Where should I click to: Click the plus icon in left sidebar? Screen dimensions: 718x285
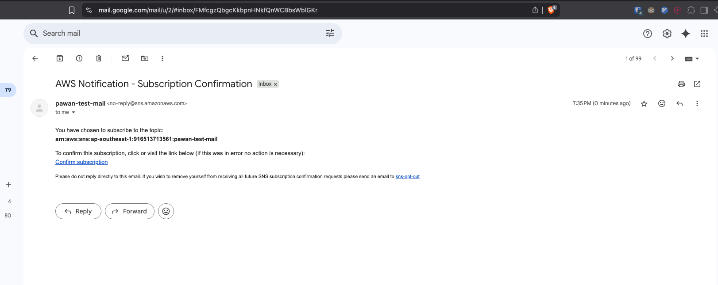[x=8, y=185]
